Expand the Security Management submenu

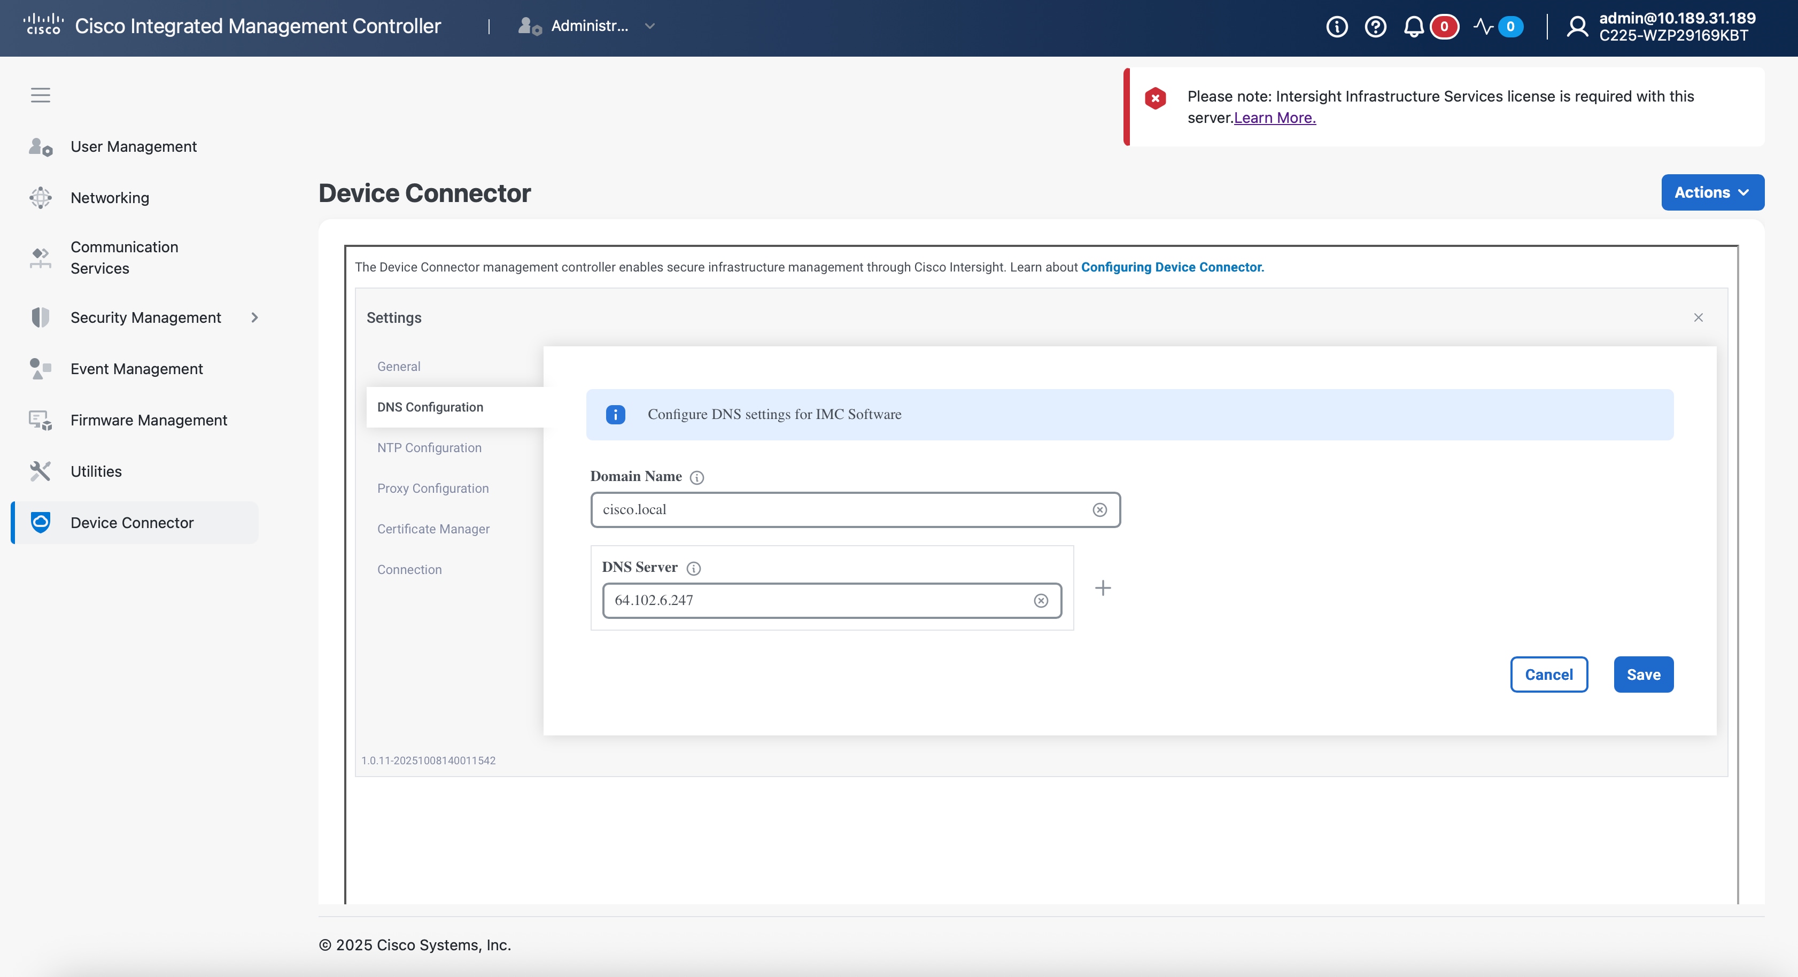tap(255, 317)
